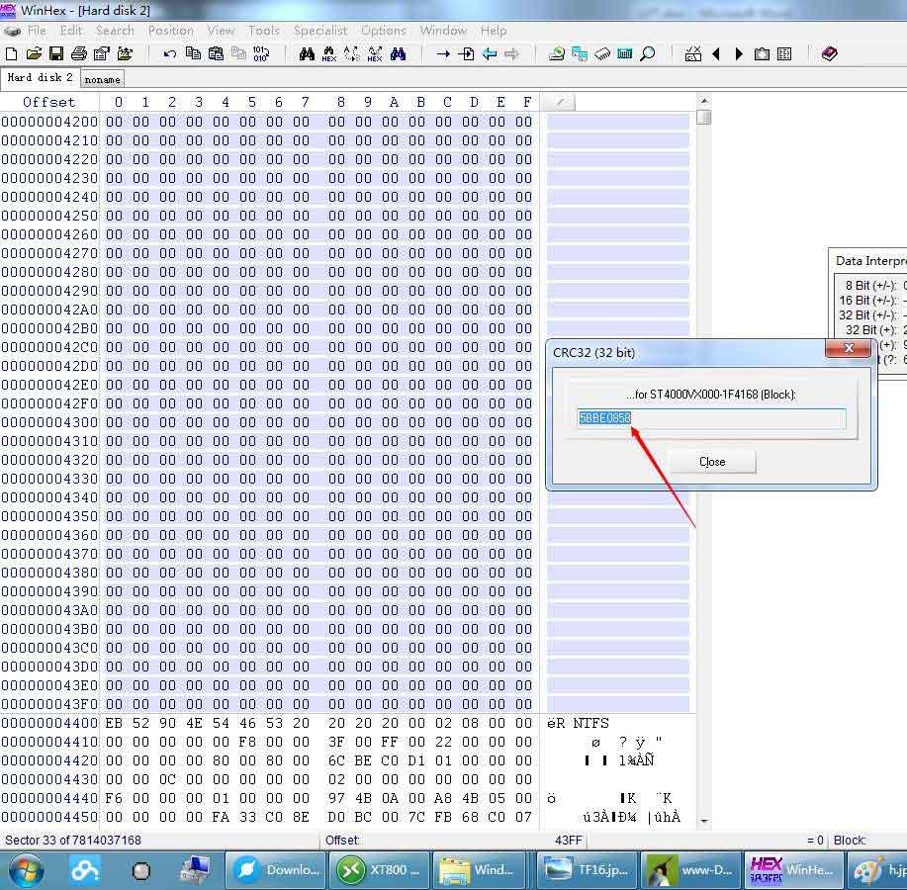Viewport: 907px width, 890px height.
Task: Click the 'NTFS' text in the text column
Action: pos(590,723)
